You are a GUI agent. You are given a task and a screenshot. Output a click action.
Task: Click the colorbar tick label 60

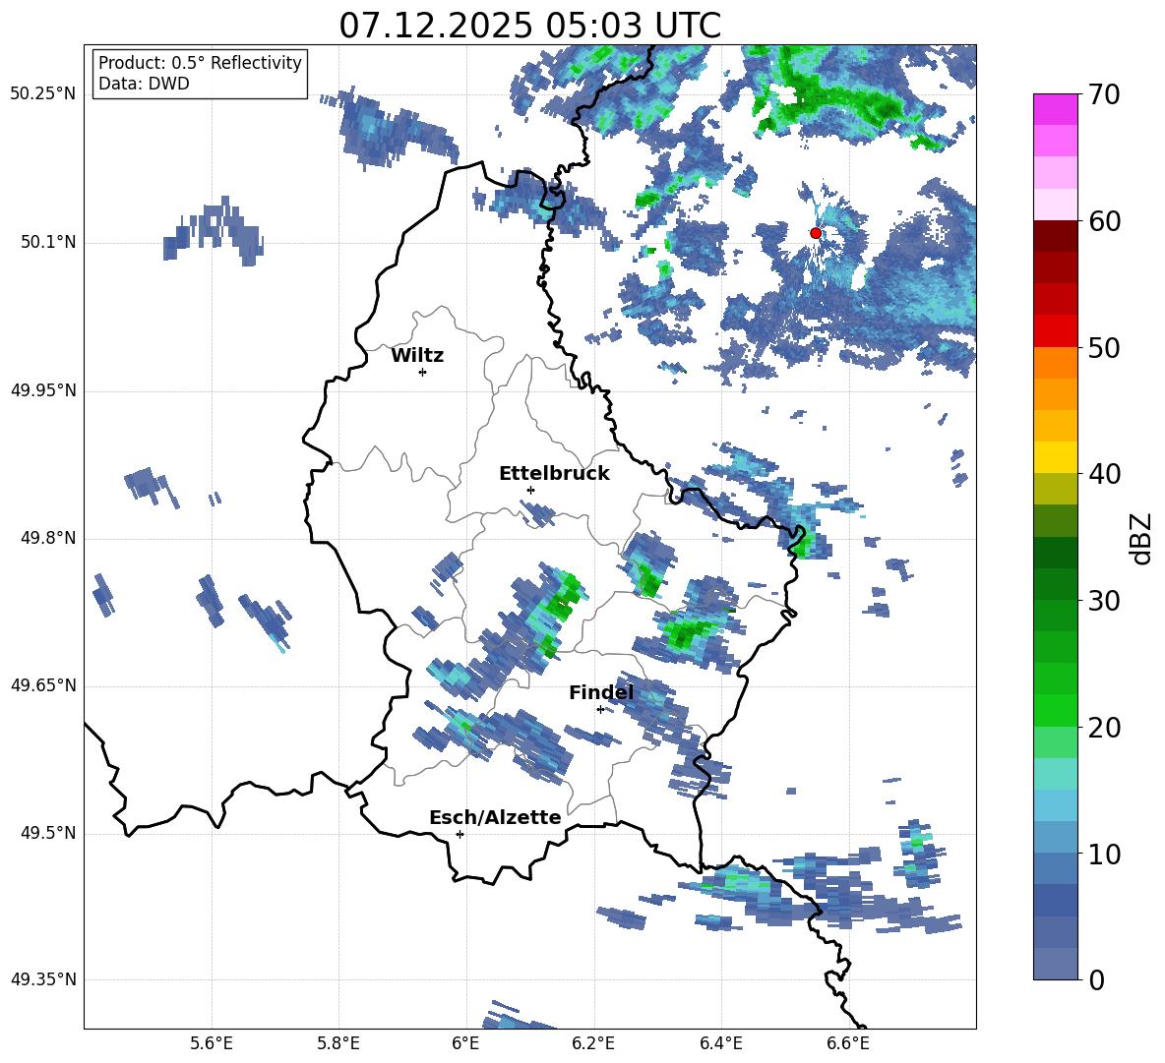(x=1104, y=221)
